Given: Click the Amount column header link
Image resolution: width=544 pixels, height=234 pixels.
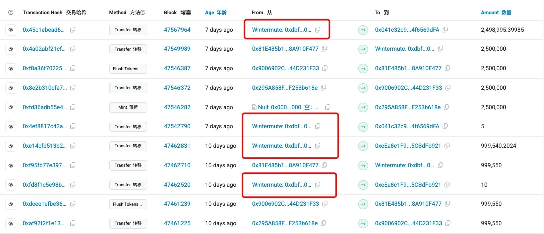Looking at the screenshot, I should point(496,12).
